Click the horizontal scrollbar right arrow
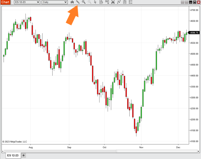The image size is (201, 159). click(x=198, y=151)
